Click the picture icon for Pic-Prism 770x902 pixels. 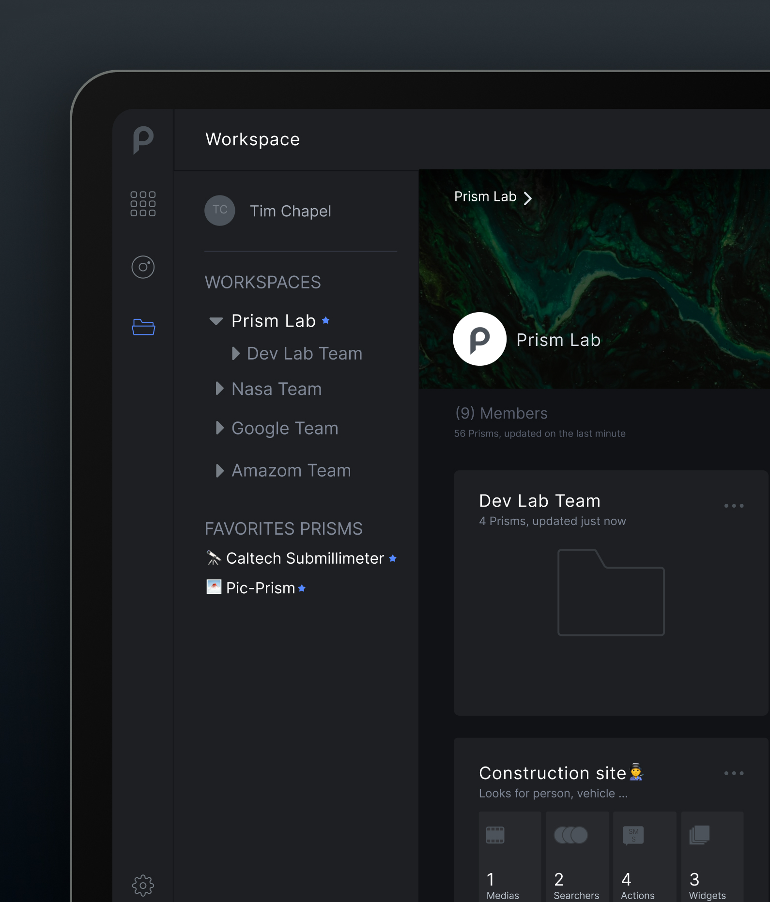[214, 587]
